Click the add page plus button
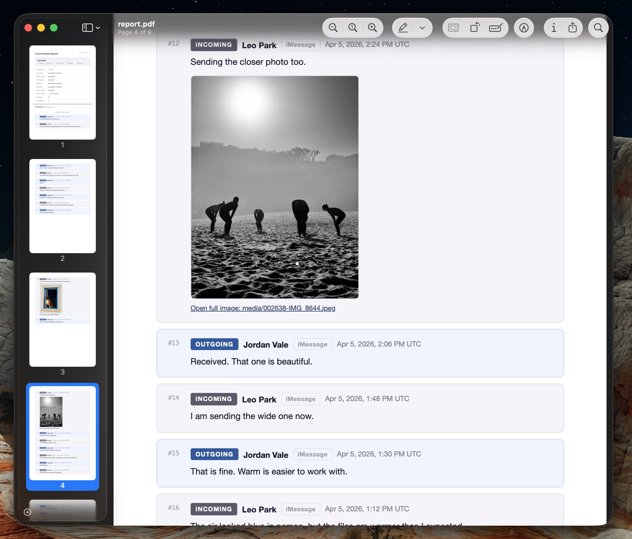632x539 pixels. (x=27, y=512)
